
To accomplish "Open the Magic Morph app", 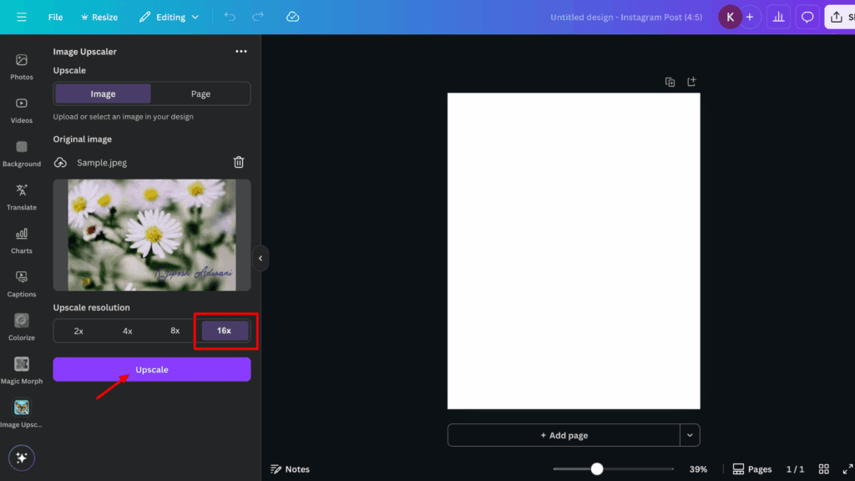I will click(x=22, y=369).
